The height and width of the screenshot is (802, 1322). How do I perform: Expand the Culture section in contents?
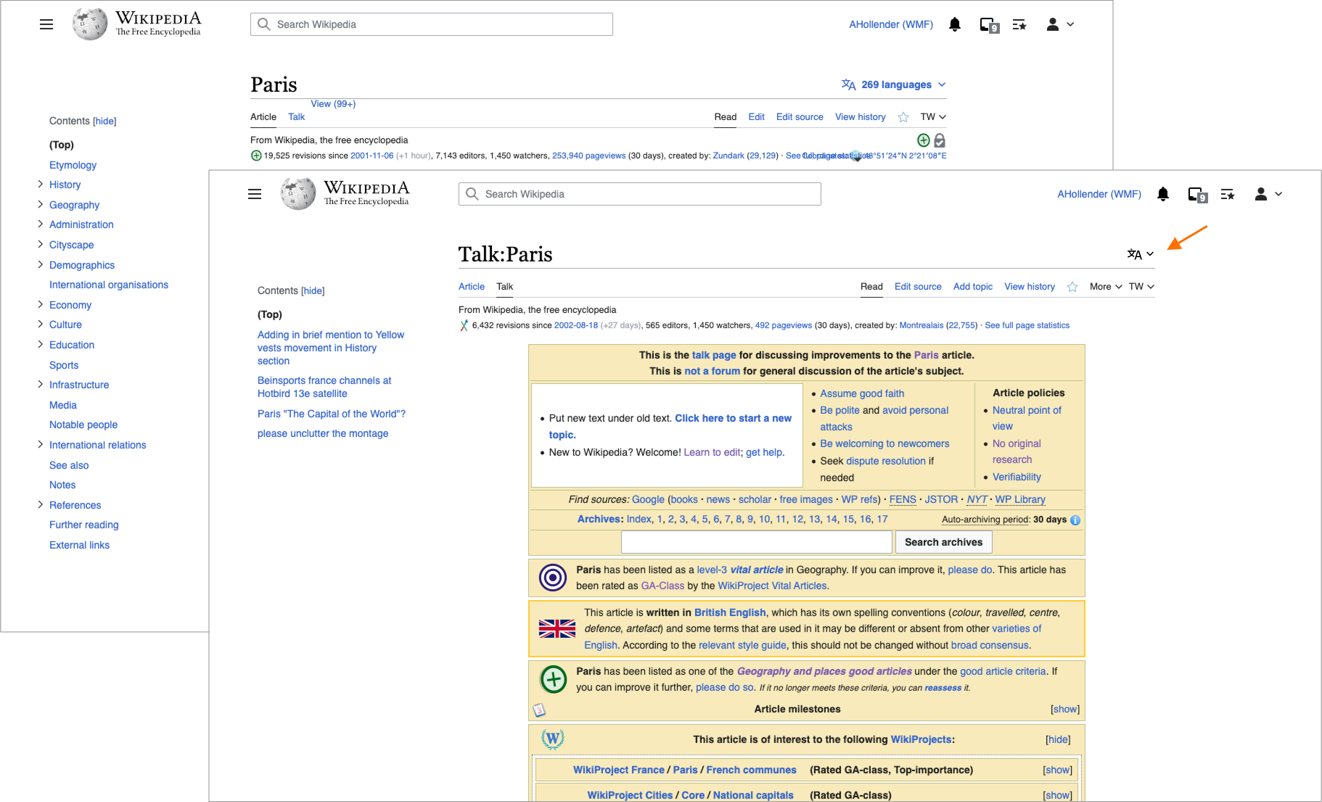point(40,324)
